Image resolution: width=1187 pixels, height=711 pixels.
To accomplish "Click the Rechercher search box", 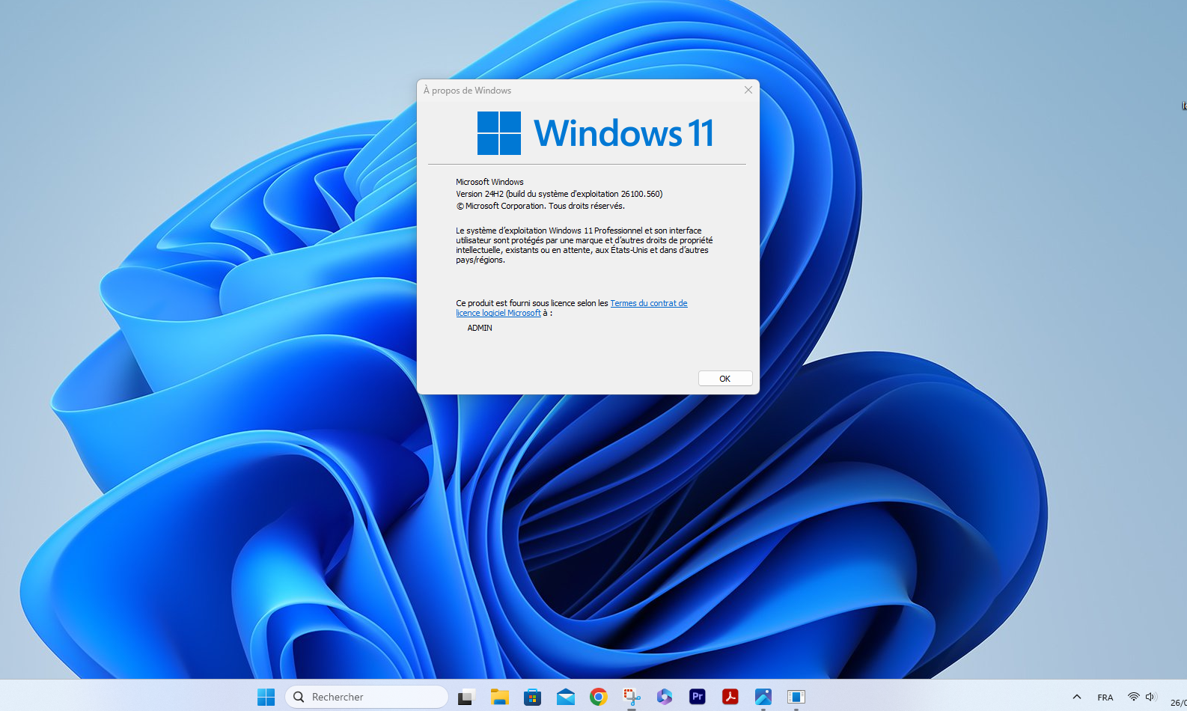I will [x=367, y=697].
